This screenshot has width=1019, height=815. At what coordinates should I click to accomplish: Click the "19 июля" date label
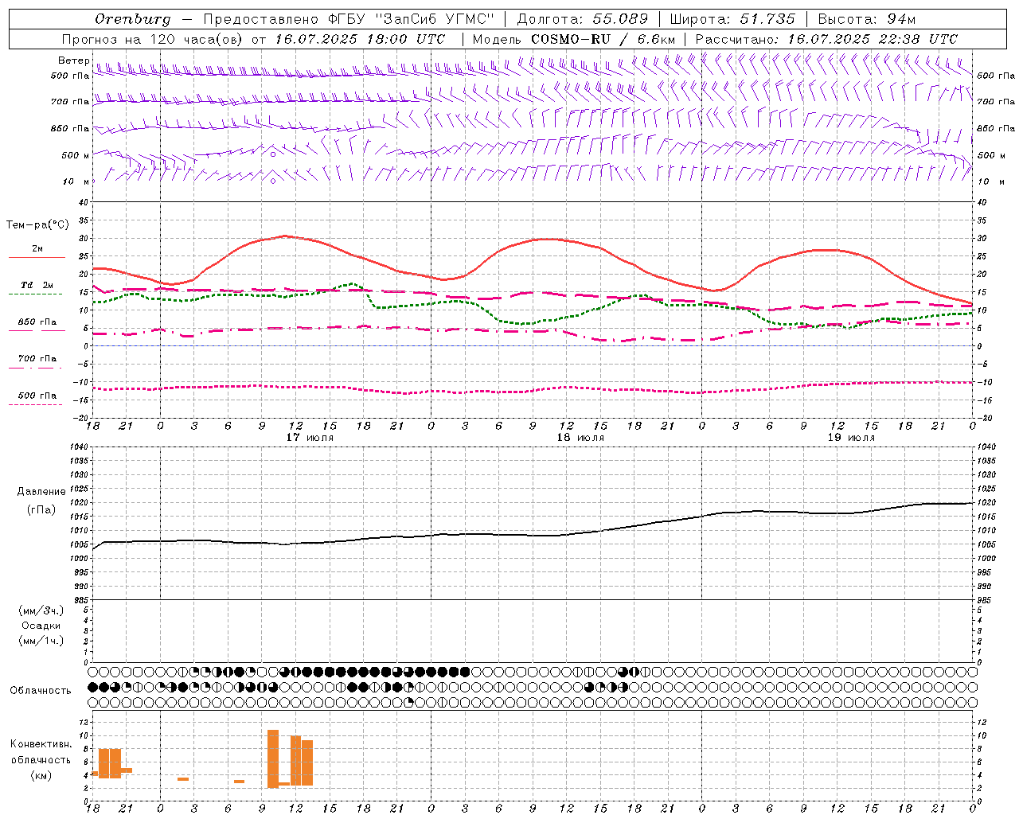pyautogui.click(x=851, y=438)
